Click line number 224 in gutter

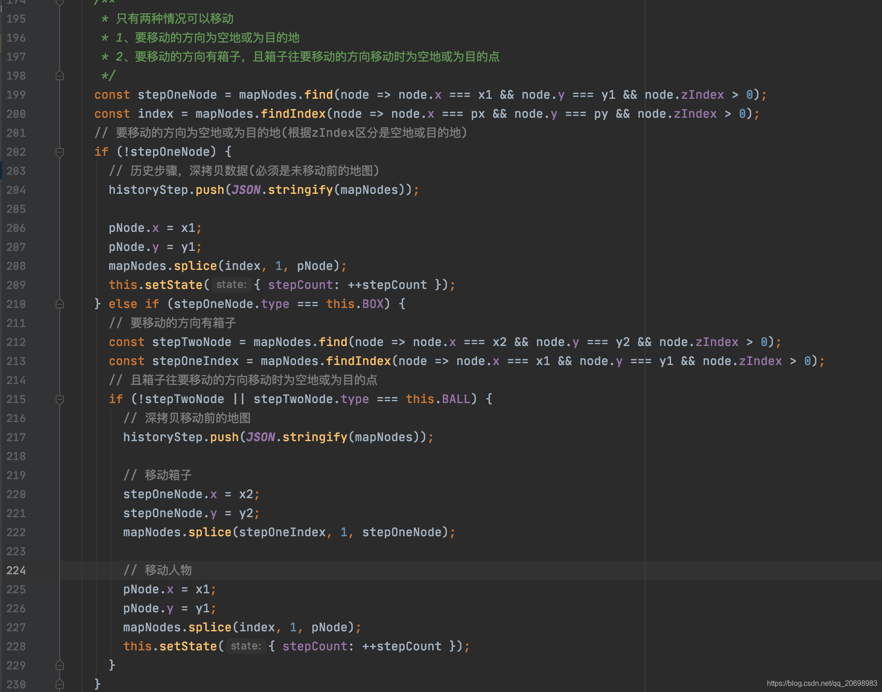16,570
